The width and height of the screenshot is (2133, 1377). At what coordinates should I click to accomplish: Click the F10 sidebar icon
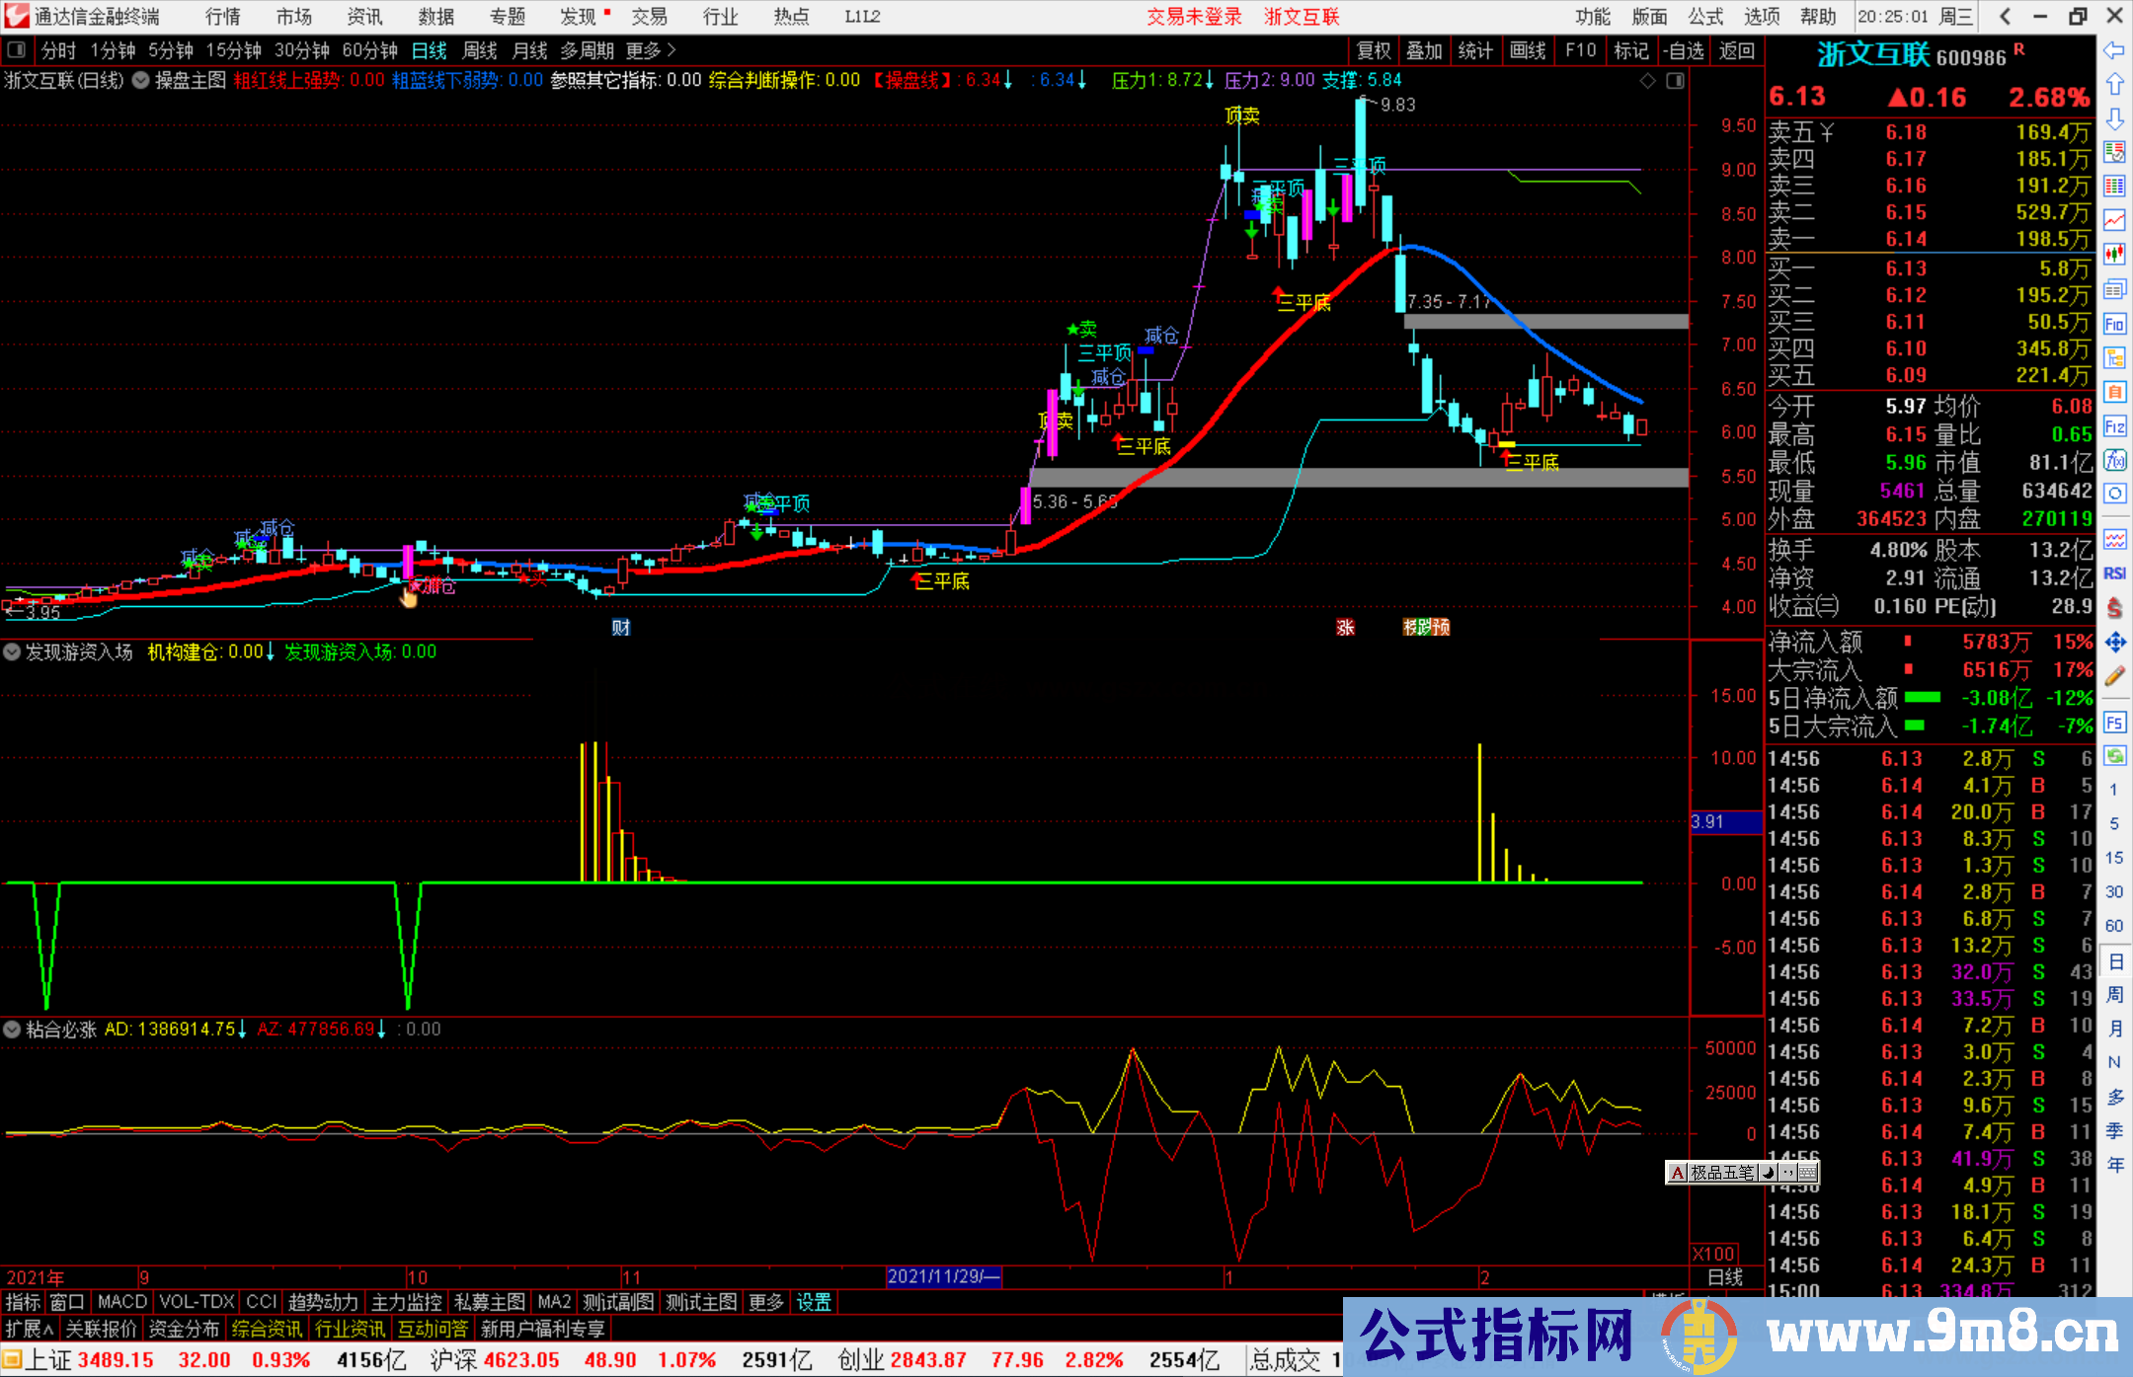click(x=2114, y=324)
